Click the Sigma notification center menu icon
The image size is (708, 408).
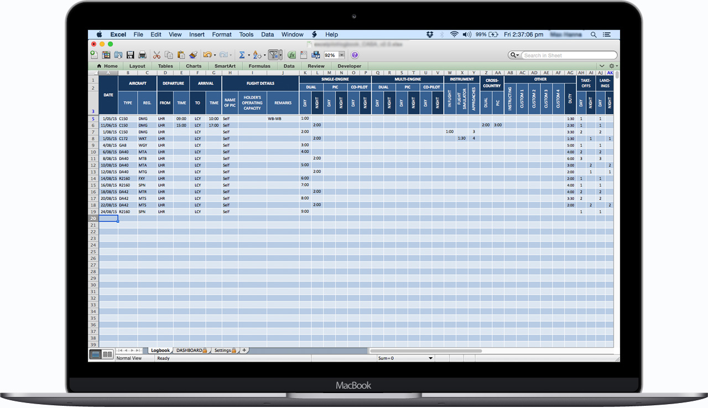point(608,34)
